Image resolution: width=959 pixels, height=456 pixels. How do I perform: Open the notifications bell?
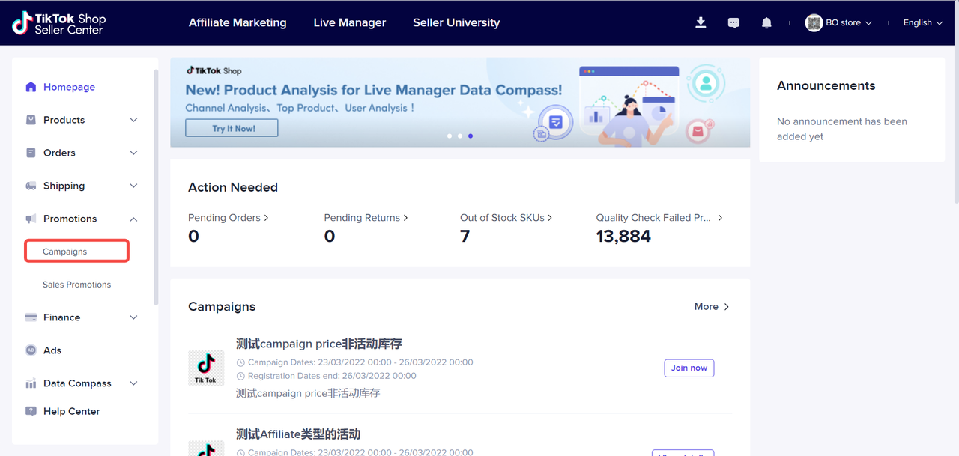766,23
